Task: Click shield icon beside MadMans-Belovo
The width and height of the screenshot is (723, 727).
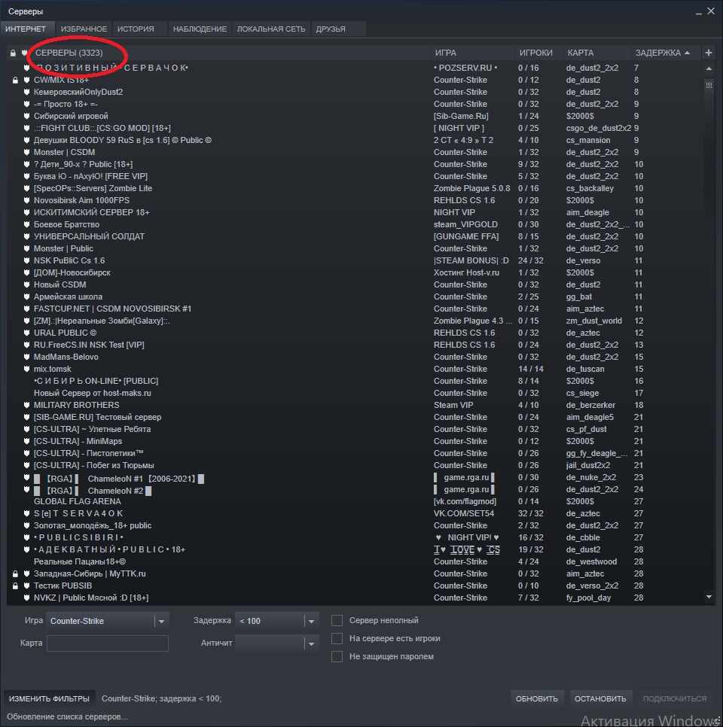Action: coord(26,357)
